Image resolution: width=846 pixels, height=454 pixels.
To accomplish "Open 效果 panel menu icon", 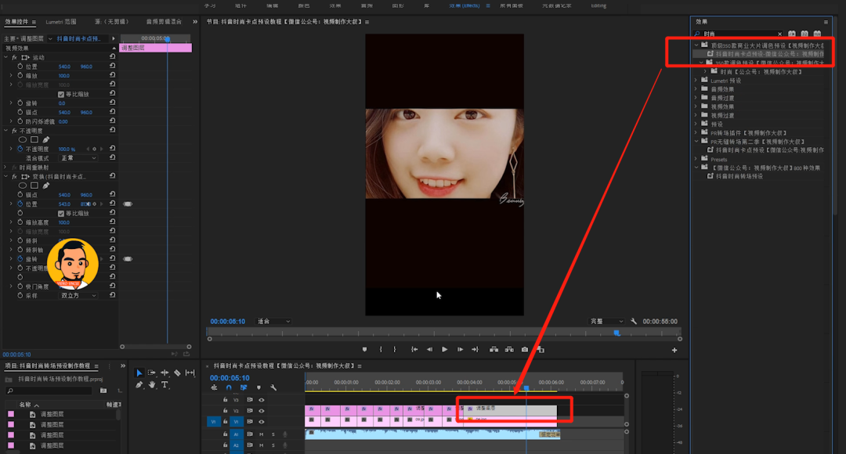I will [826, 22].
